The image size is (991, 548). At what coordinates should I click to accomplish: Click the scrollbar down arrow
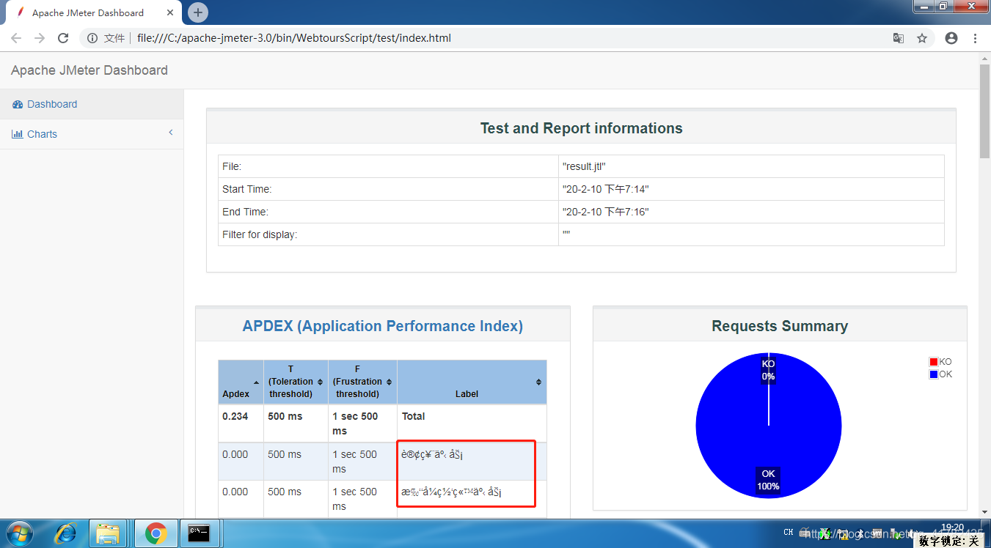984,512
